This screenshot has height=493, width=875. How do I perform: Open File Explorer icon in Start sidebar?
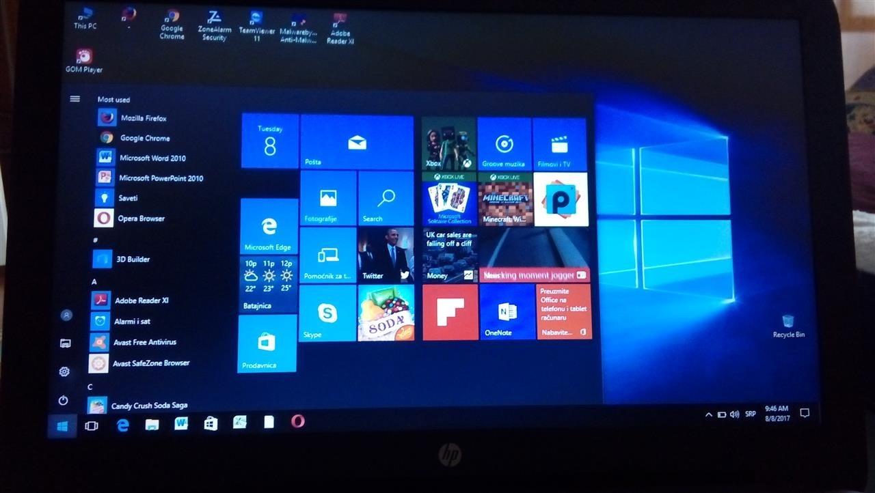point(66,343)
